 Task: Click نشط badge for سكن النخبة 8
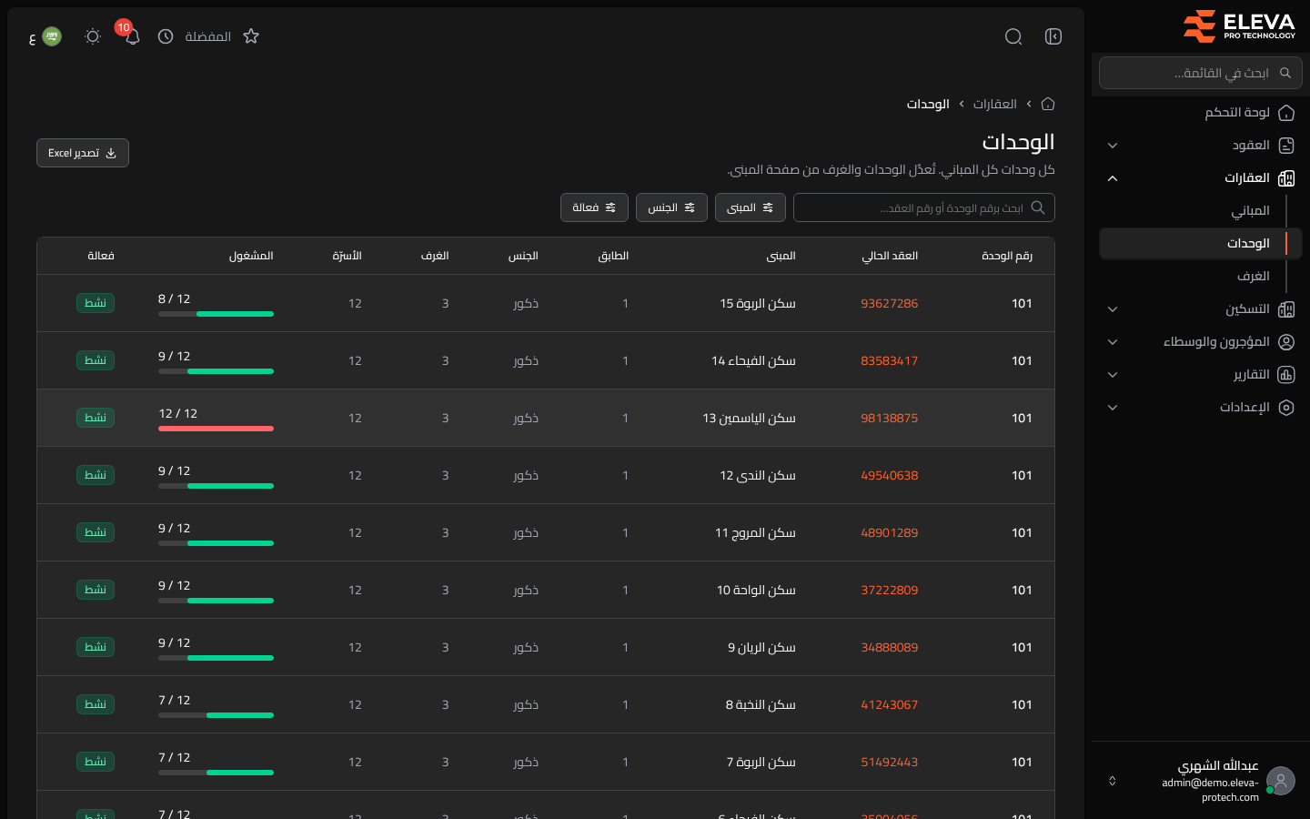coord(96,704)
